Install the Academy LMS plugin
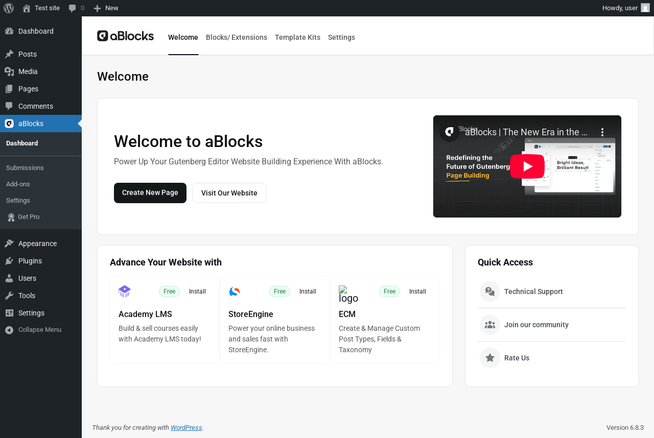The width and height of the screenshot is (654, 438). coord(197,291)
